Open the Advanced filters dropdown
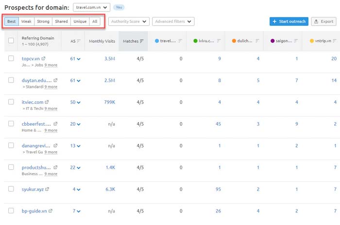Screen dimensions: 340x225 173,21
